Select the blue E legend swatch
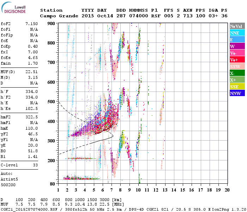The width and height of the screenshot is (247, 212). click(x=237, y=40)
